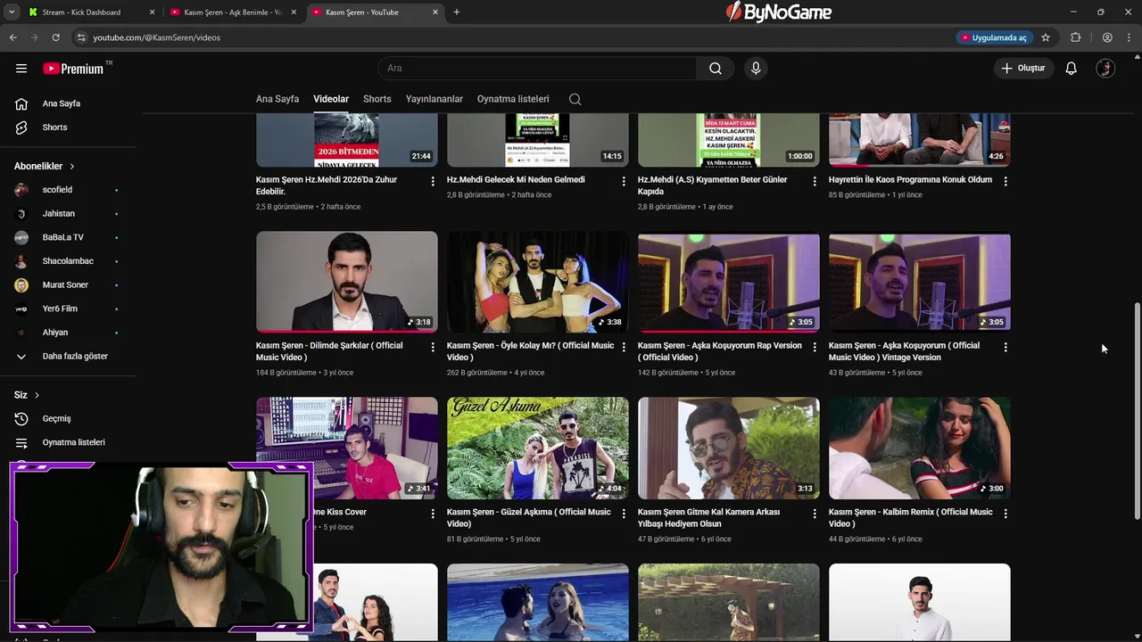Viewport: 1142px width, 642px height.
Task: Open options for Gitme Kal Kamera Arkası
Action: point(815,514)
